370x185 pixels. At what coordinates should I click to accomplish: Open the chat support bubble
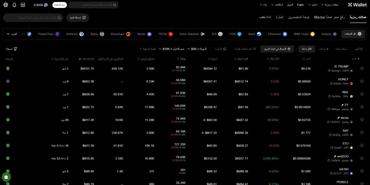pos(6,177)
